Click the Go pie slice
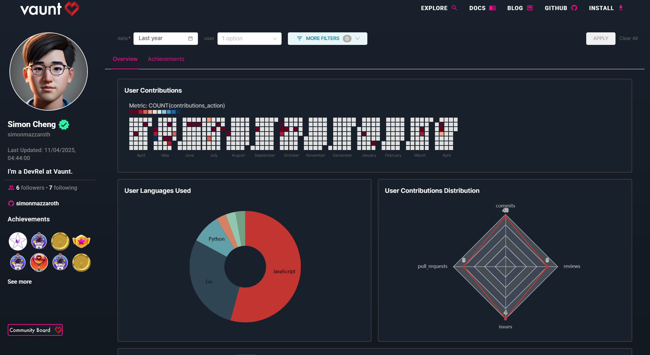This screenshot has height=355, width=650. tap(209, 282)
